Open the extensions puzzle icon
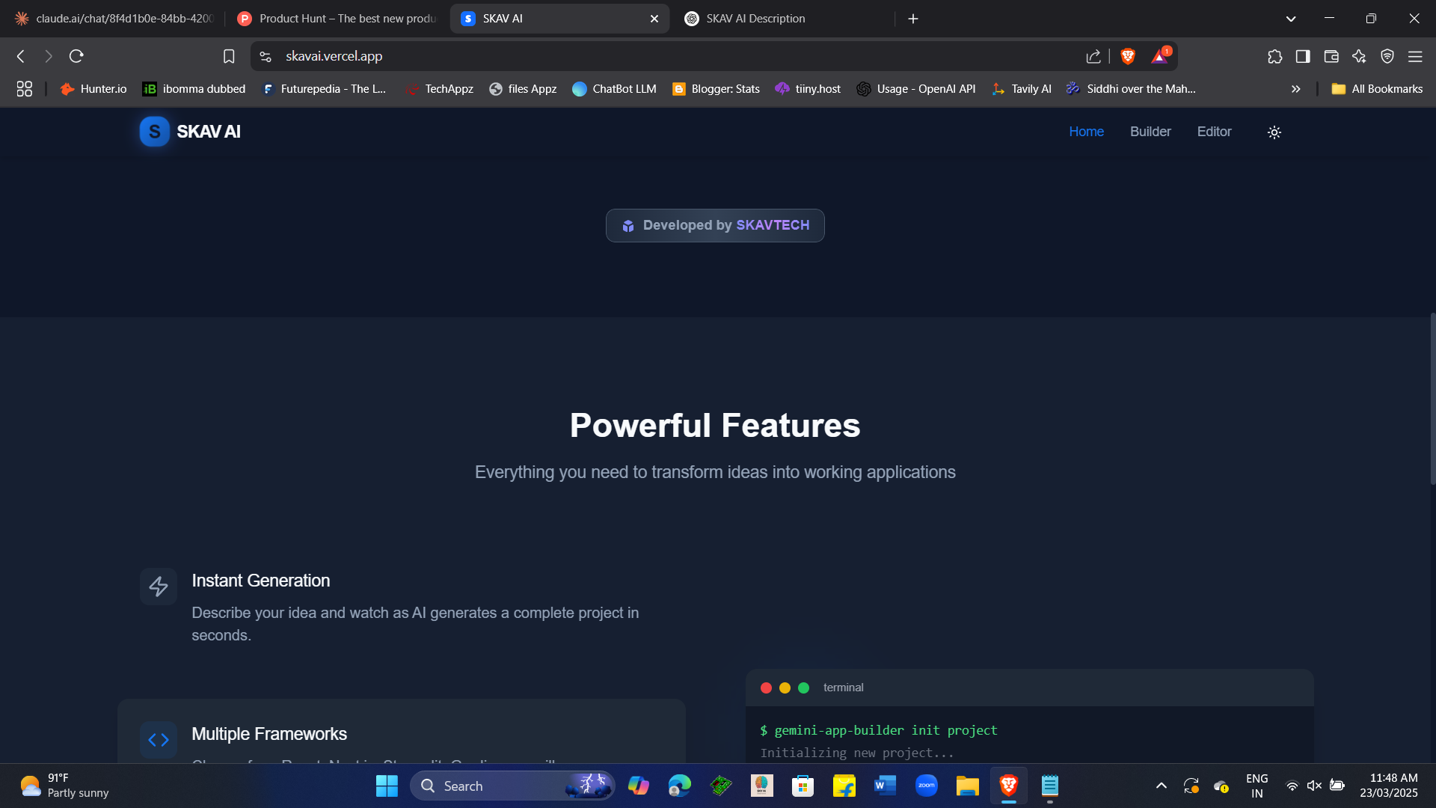Screen dimensions: 1436x808 pyautogui.click(x=1274, y=56)
